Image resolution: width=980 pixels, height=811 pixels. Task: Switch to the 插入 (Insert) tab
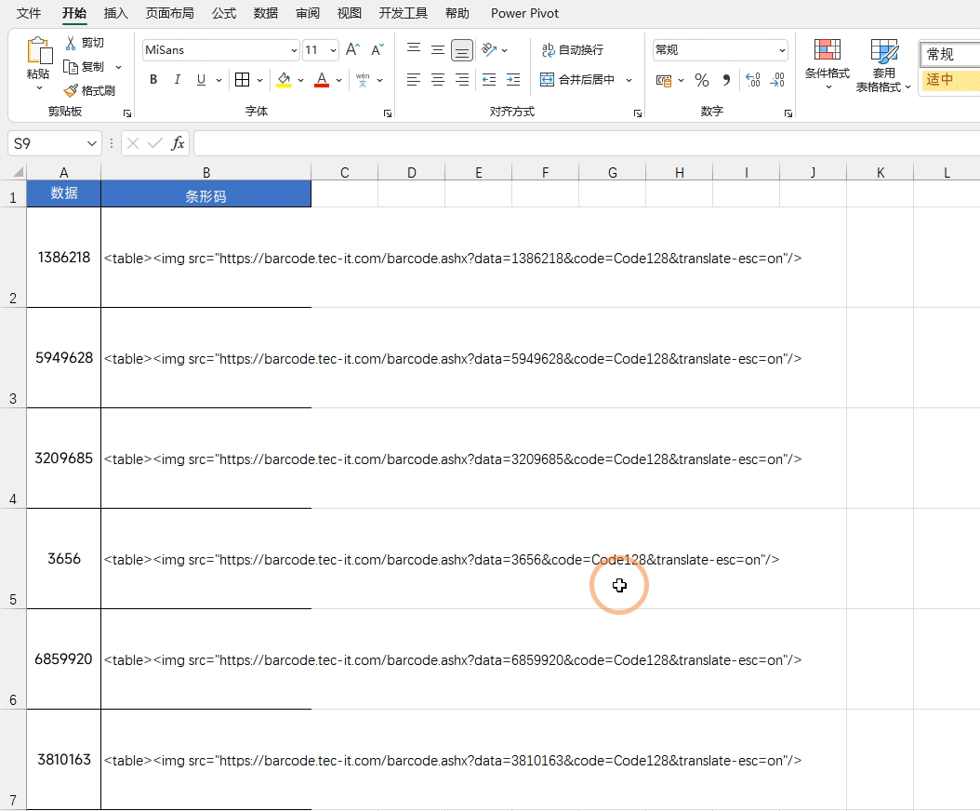(115, 13)
